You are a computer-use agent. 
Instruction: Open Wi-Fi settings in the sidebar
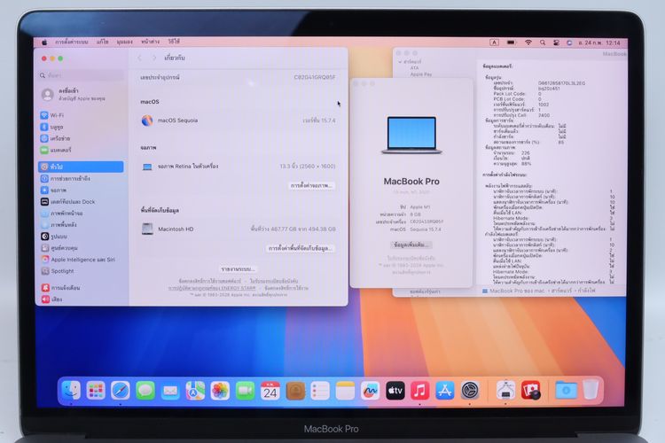pos(51,115)
